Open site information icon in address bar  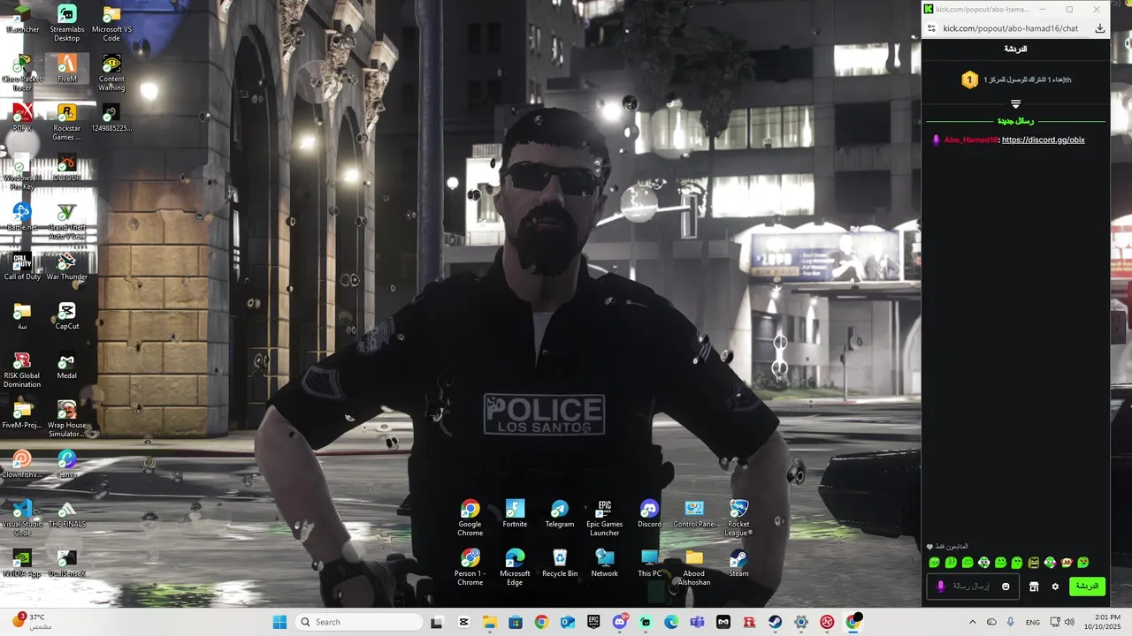point(931,28)
